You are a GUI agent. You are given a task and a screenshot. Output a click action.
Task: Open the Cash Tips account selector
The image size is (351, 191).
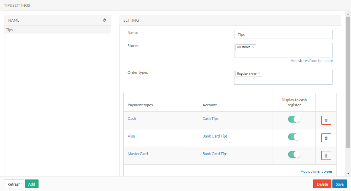click(x=210, y=119)
